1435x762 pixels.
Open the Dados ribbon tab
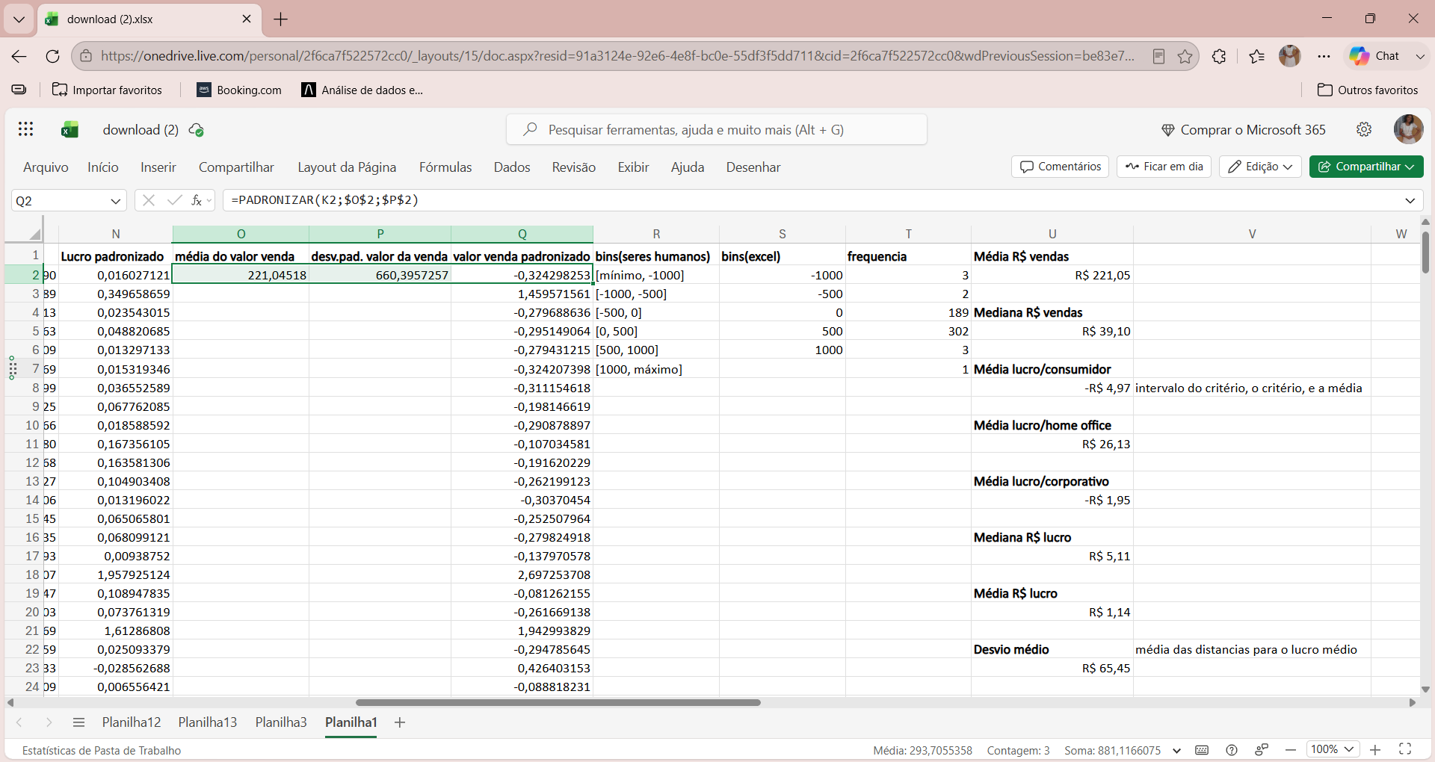(512, 167)
